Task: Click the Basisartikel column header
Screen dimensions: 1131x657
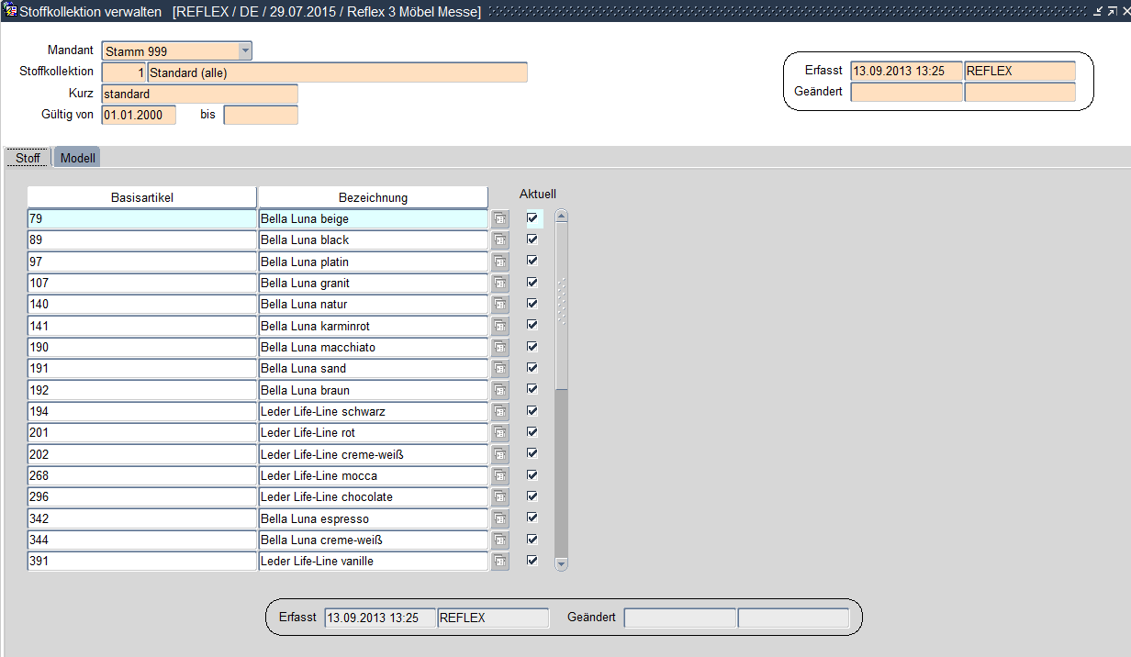Action: [x=142, y=197]
